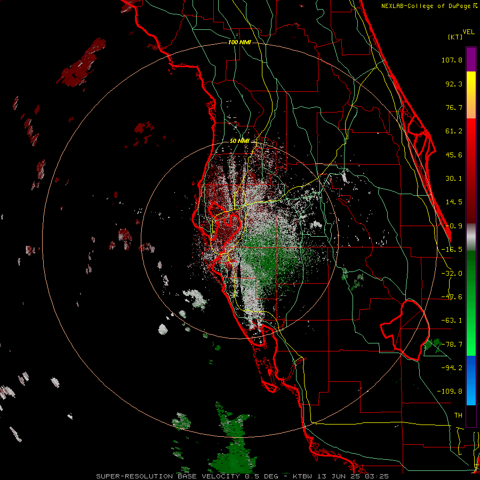Click the VEL legend title

469,32
